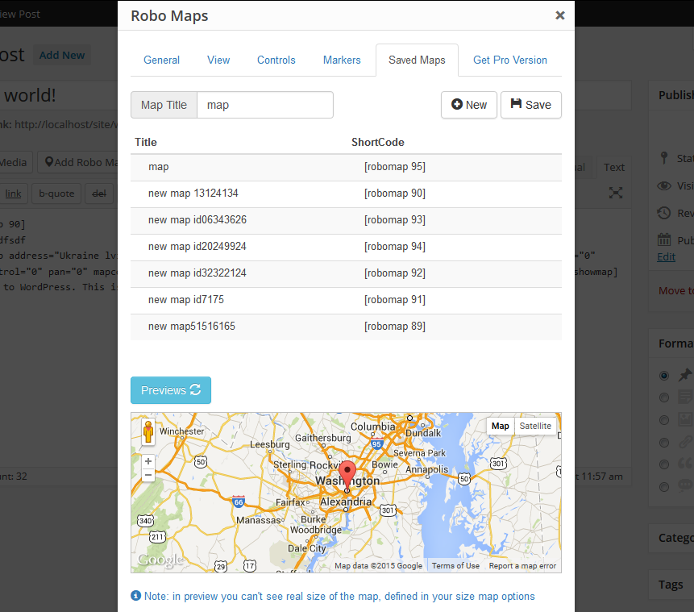Select row 'new map id32322124'
The width and height of the screenshot is (694, 612).
pyautogui.click(x=346, y=273)
